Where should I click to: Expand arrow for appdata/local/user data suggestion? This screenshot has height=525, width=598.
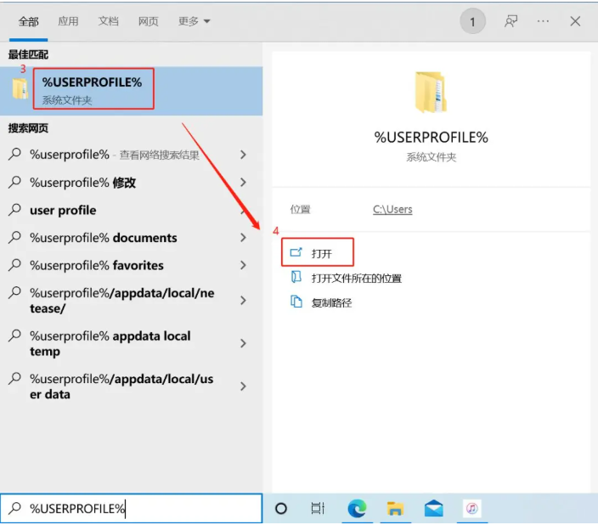coord(243,387)
